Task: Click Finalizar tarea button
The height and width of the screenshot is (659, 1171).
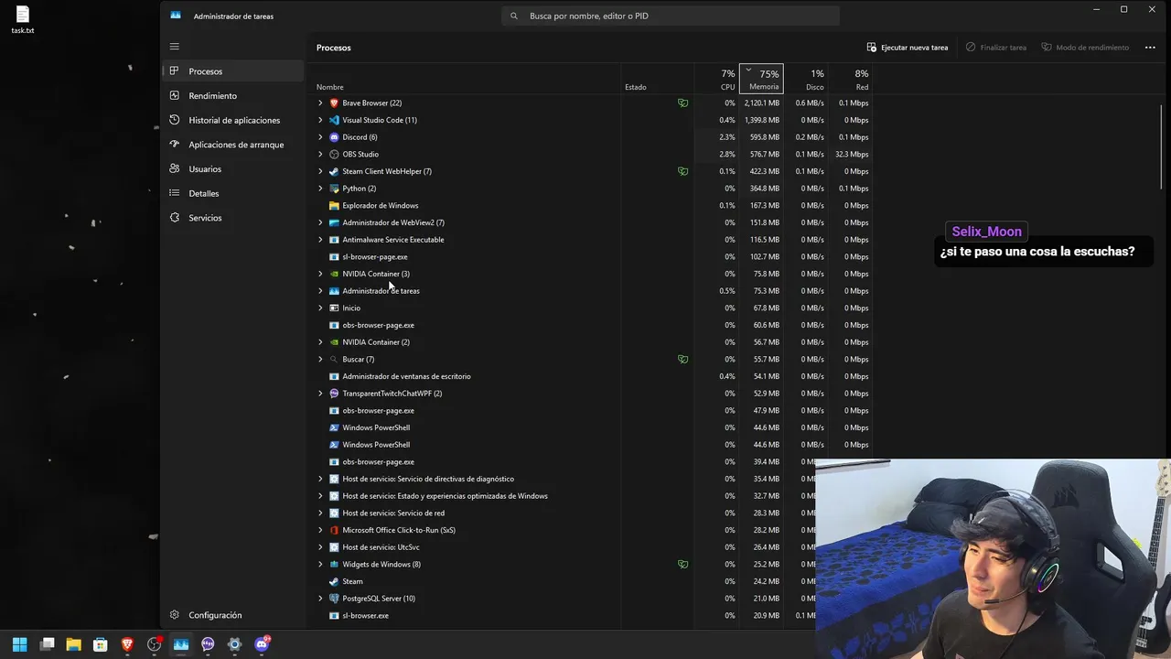Action: [996, 48]
